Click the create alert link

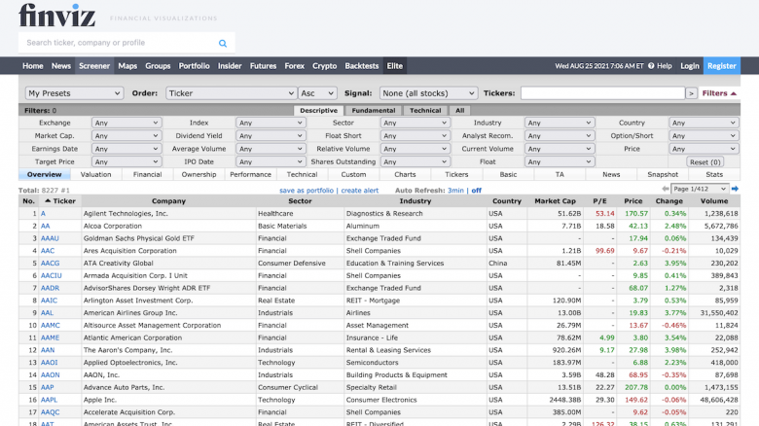(360, 191)
